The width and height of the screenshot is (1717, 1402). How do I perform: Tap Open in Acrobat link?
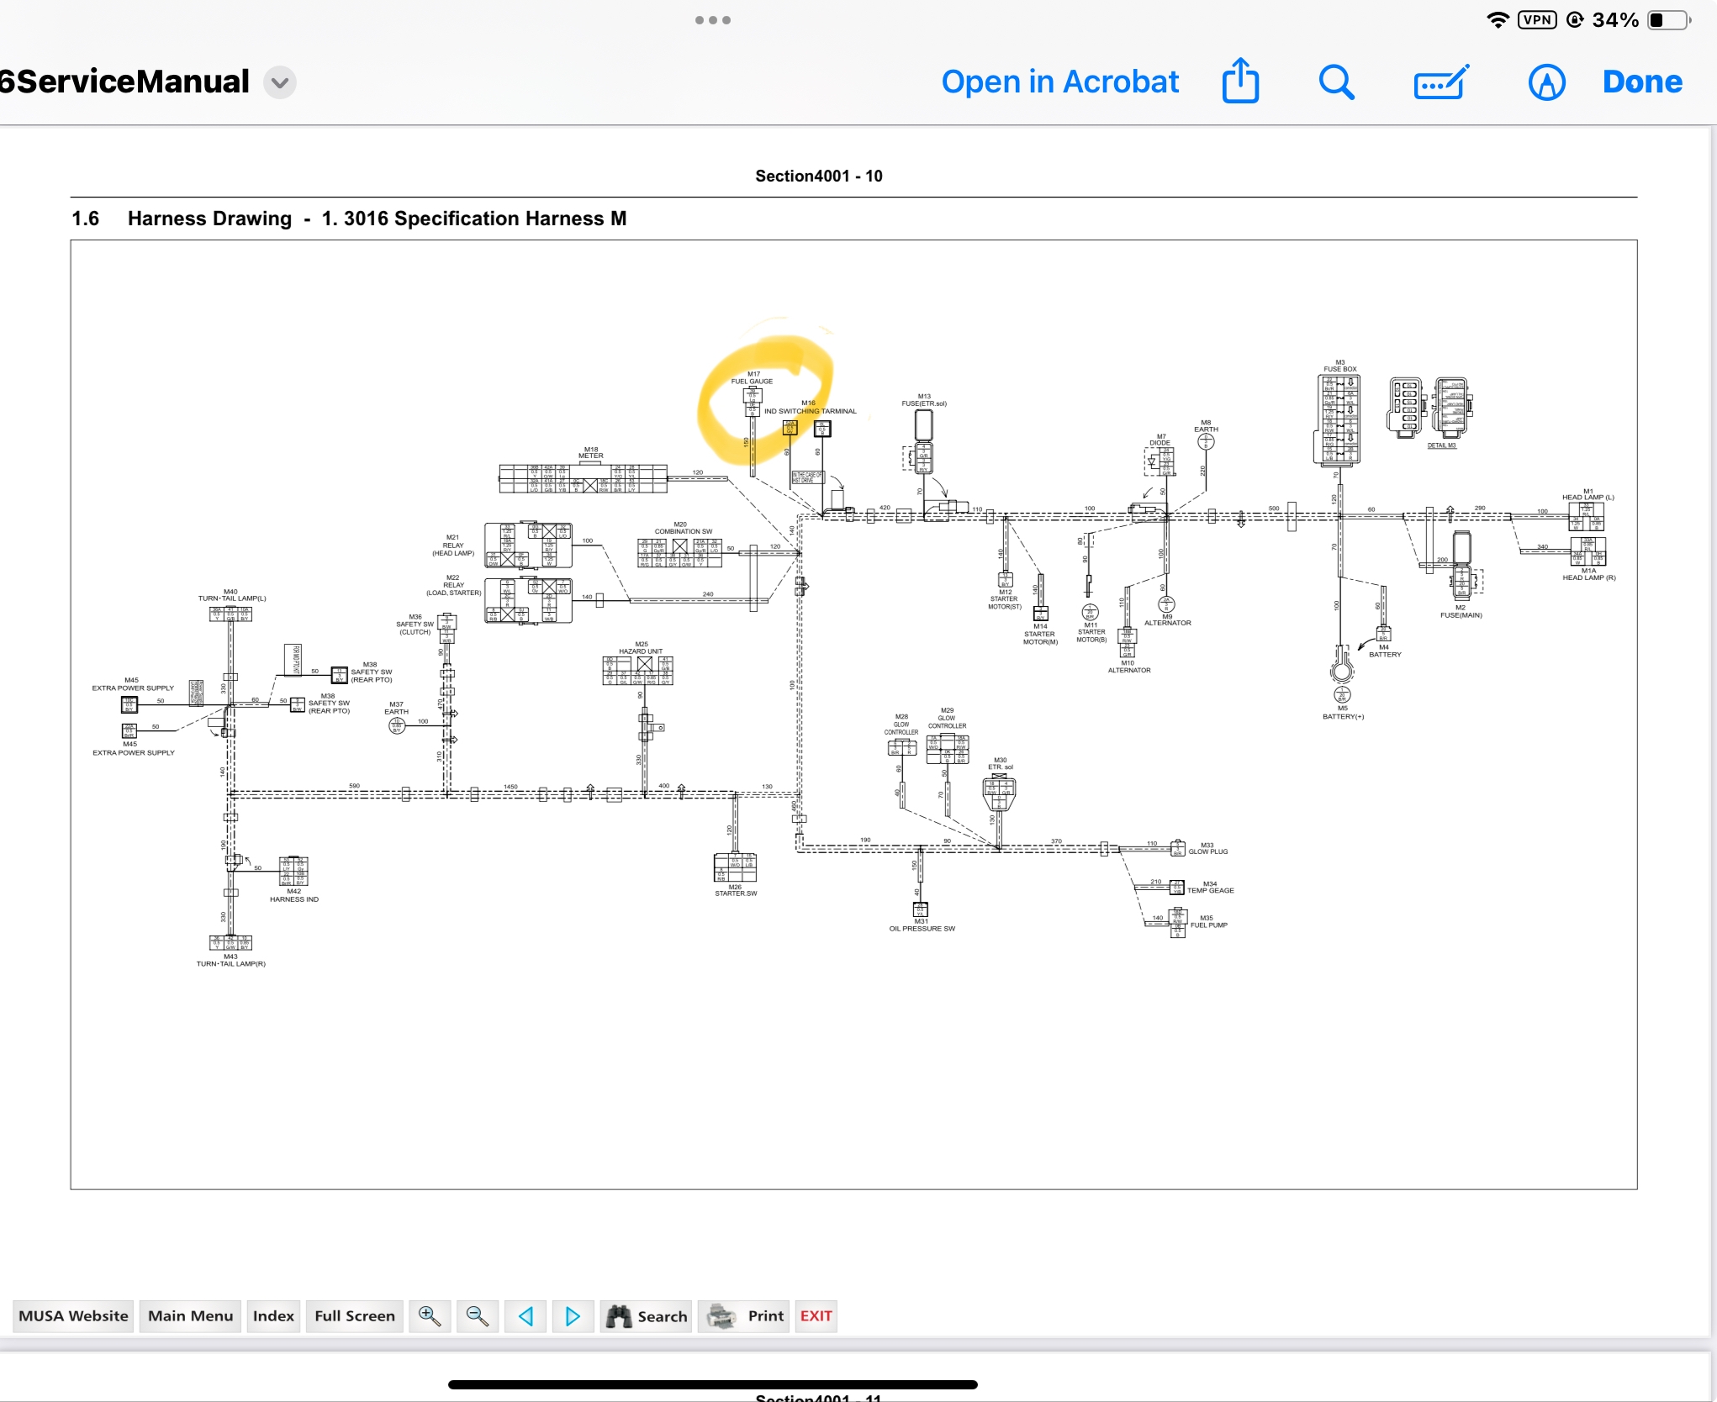click(1059, 82)
